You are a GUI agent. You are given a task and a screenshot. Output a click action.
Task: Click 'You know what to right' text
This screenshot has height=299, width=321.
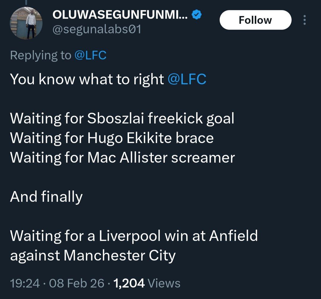point(87,79)
